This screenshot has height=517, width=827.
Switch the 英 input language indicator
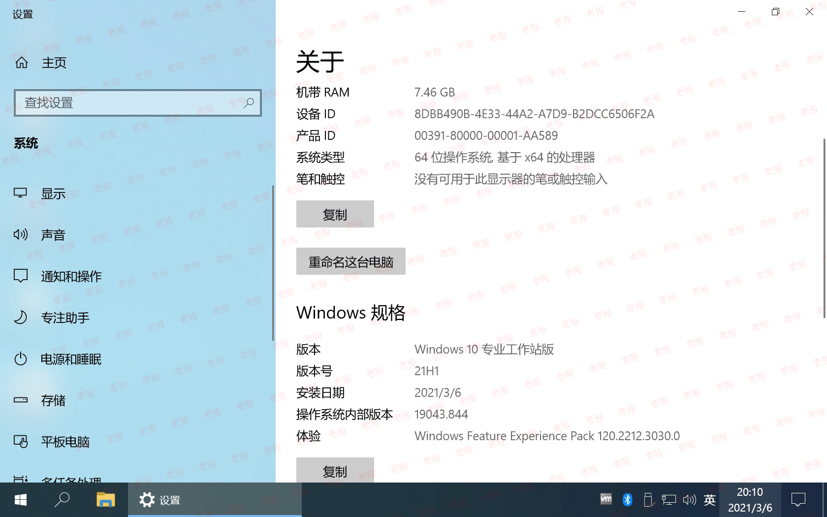tap(709, 500)
